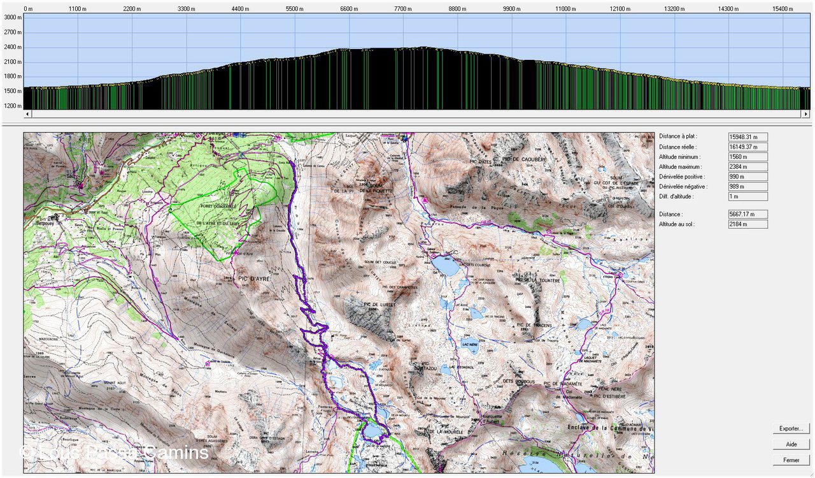The width and height of the screenshot is (815, 478).
Task: Select the Distance à plat value field
Action: click(x=748, y=137)
